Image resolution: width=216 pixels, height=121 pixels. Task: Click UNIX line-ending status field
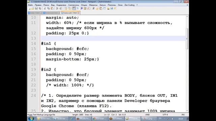[147, 115]
